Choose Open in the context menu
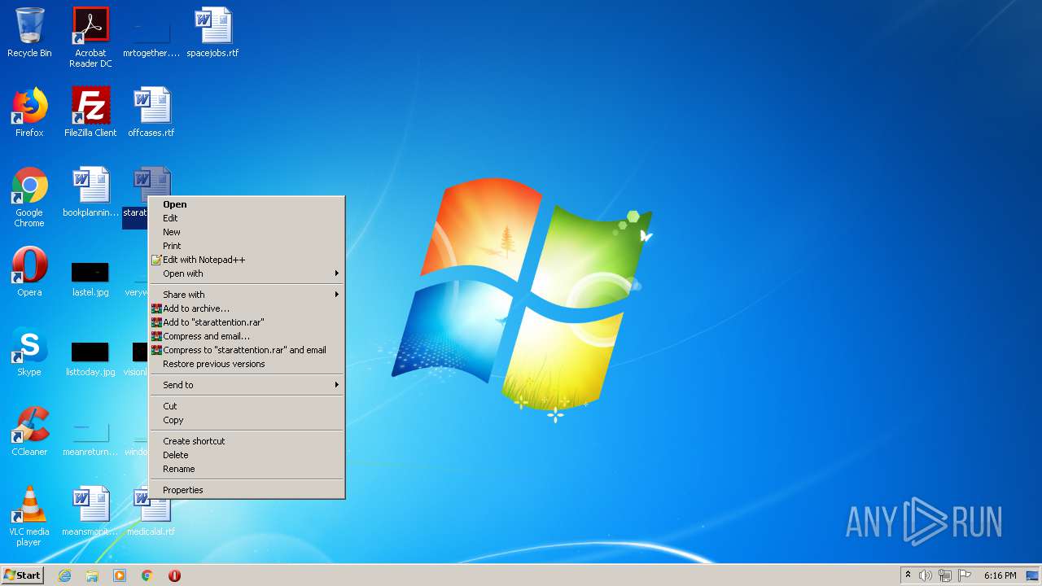The width and height of the screenshot is (1042, 586). tap(247, 204)
